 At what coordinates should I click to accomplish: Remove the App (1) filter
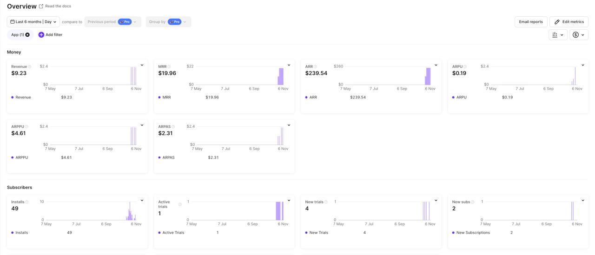tap(27, 35)
